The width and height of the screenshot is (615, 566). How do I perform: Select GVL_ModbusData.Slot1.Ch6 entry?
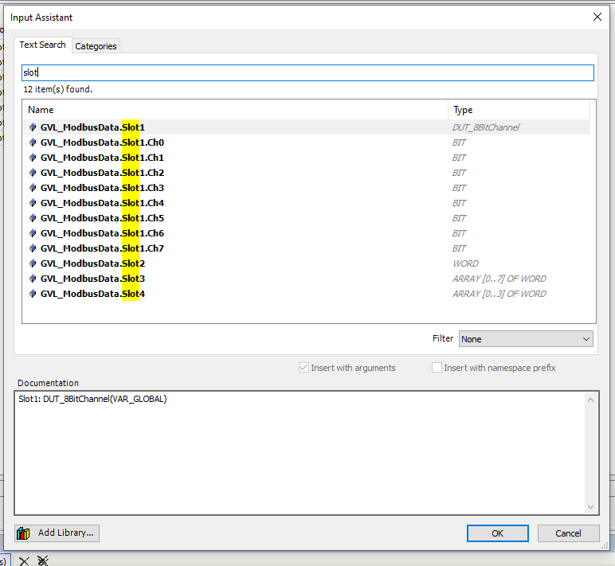pyautogui.click(x=307, y=233)
